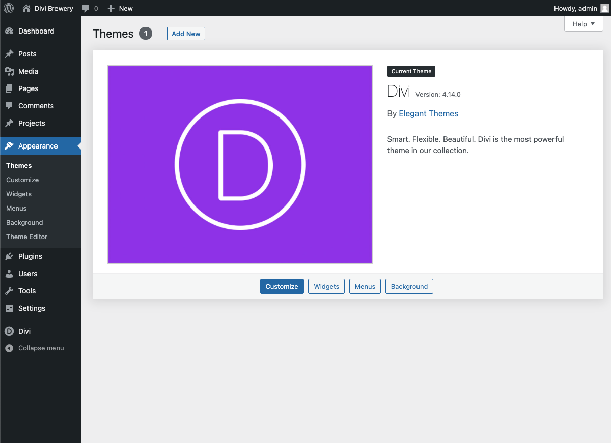This screenshot has height=443, width=611.
Task: Click the Users person icon
Action: click(x=9, y=274)
